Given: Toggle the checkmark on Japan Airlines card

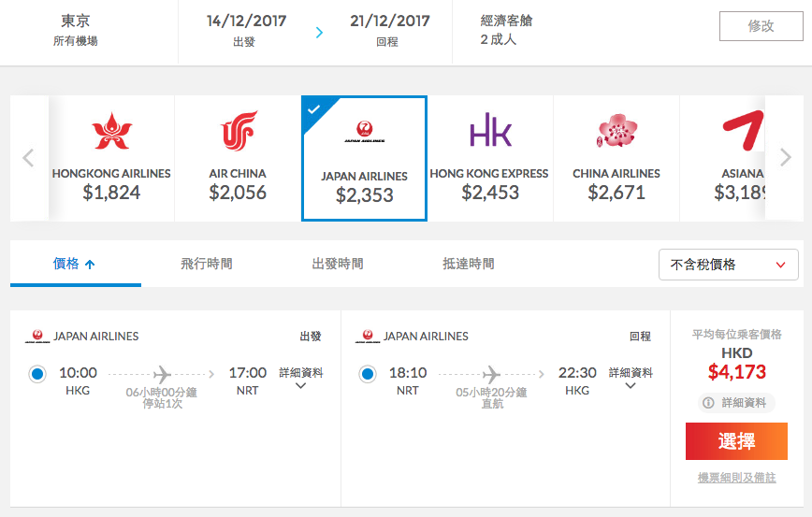Looking at the screenshot, I should pos(313,109).
